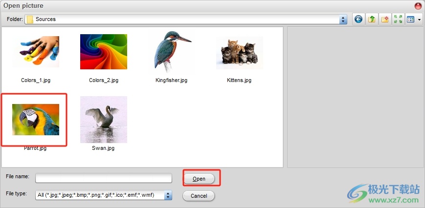Image resolution: width=425 pixels, height=208 pixels.
Task: Click the Kingfisher.jpg file name
Action: coord(172,81)
